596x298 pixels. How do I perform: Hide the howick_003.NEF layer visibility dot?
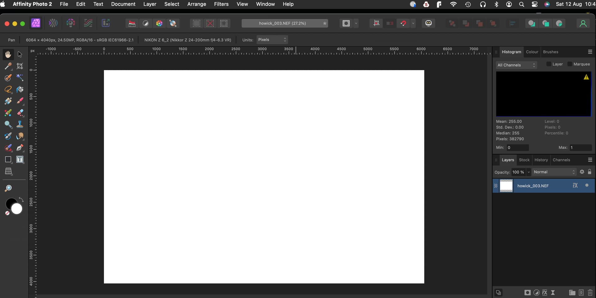point(587,185)
